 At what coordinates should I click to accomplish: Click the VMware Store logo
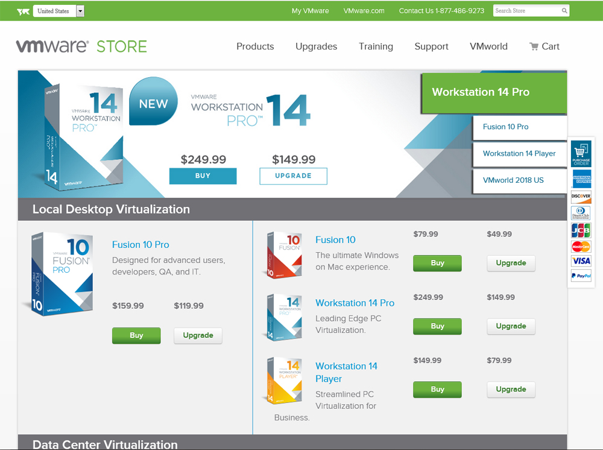pyautogui.click(x=81, y=46)
